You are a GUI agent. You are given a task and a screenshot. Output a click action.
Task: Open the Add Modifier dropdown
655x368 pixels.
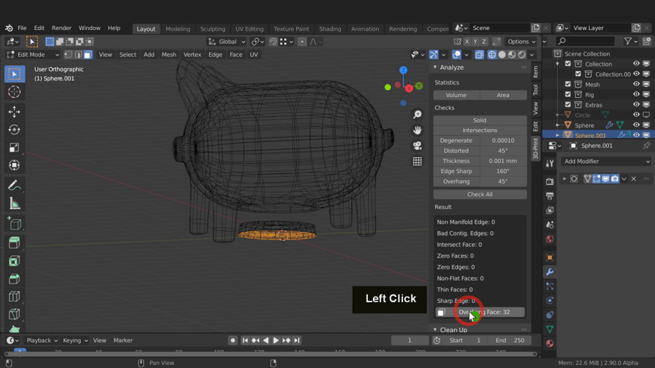(606, 162)
